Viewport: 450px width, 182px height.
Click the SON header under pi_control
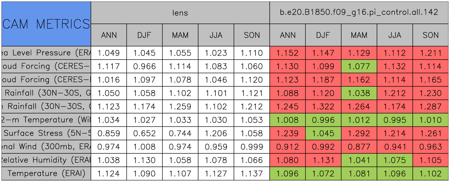[431, 35]
